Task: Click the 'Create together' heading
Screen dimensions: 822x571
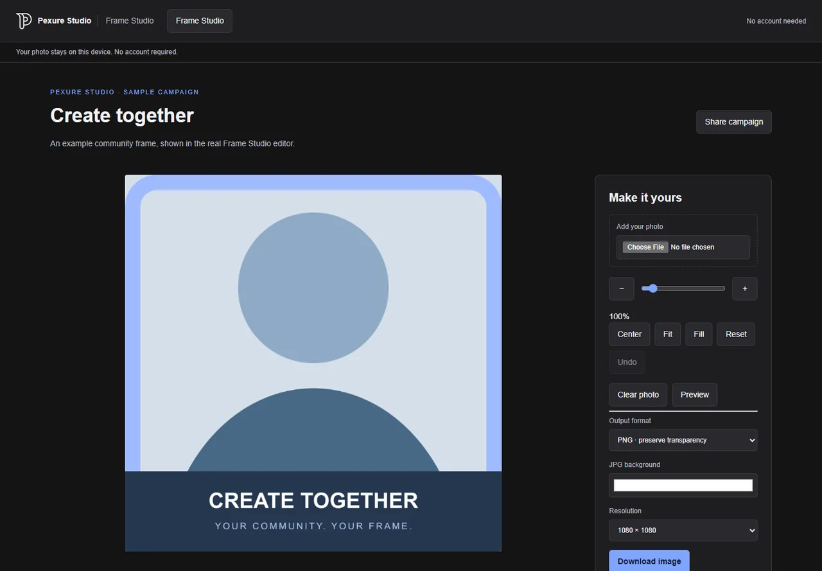Action: click(122, 116)
